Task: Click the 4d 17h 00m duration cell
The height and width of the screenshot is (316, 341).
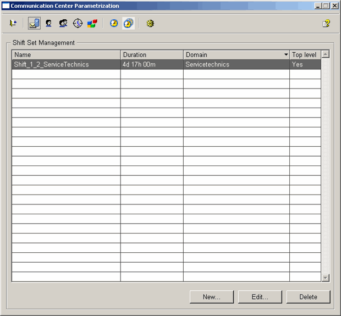Action: click(x=152, y=64)
